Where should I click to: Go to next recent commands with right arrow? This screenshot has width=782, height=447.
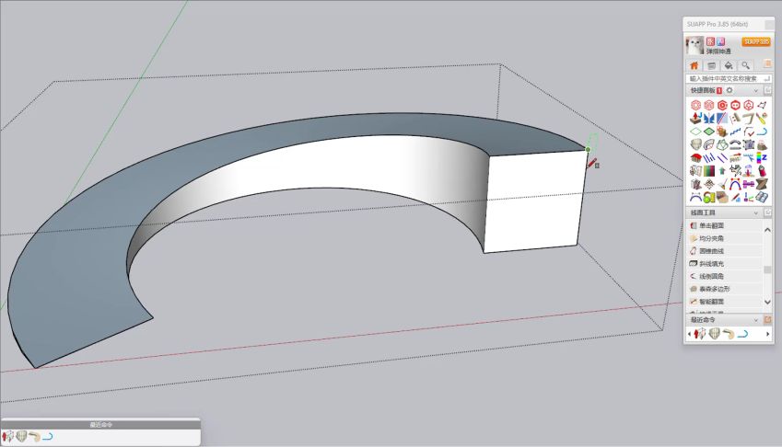pyautogui.click(x=768, y=334)
